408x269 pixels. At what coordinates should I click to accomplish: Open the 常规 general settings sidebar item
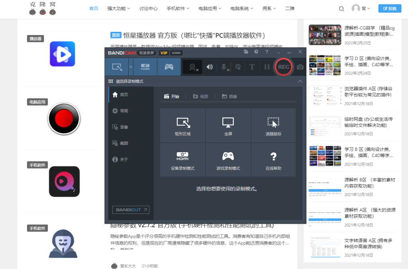pos(131,111)
